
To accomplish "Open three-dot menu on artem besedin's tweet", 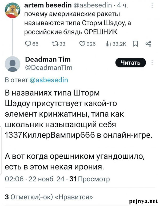I will pyautogui.click(x=152, y=6).
